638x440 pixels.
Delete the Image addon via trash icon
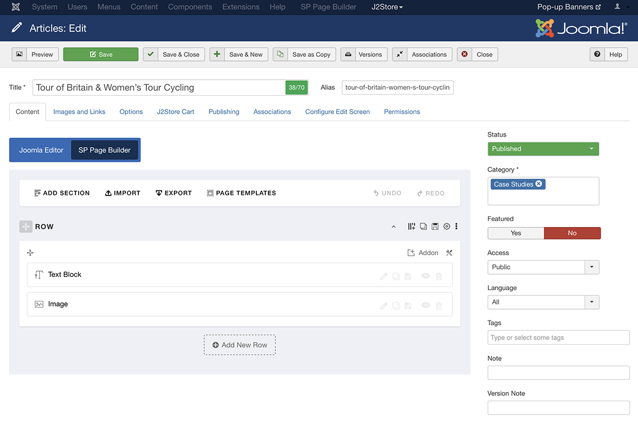[x=439, y=306]
